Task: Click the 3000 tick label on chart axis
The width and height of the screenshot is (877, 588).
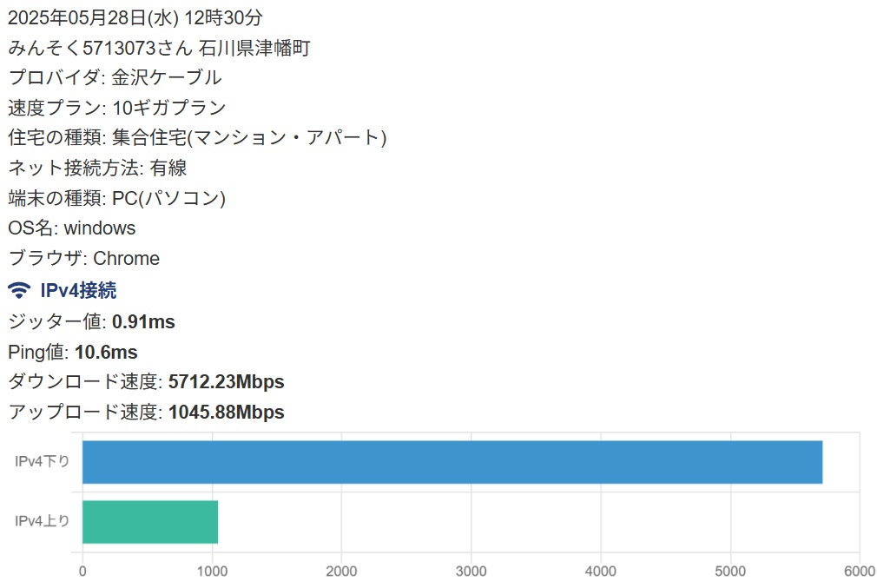Action: click(471, 571)
